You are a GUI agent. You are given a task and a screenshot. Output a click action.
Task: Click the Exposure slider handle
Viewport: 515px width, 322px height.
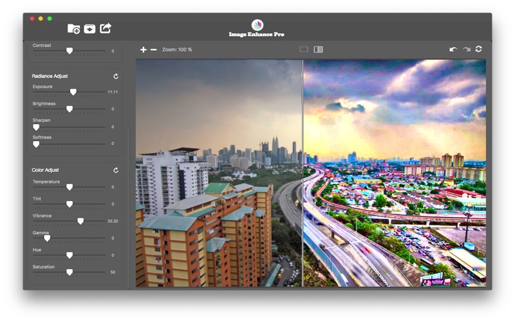[73, 92]
